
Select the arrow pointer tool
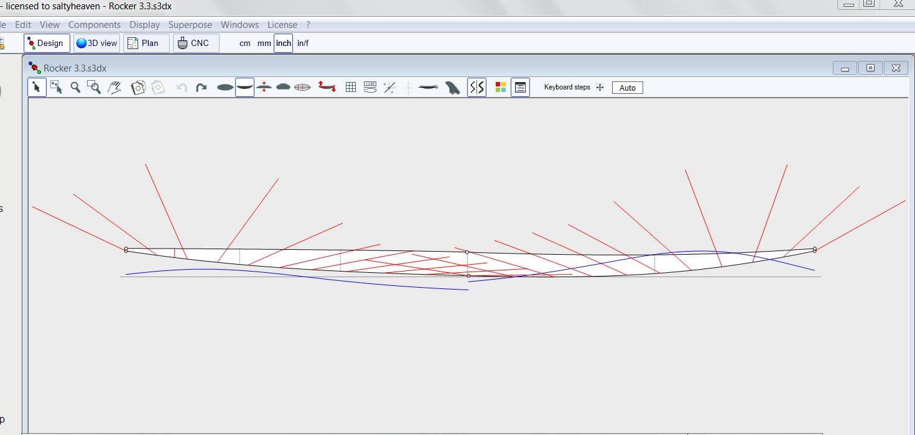[37, 88]
